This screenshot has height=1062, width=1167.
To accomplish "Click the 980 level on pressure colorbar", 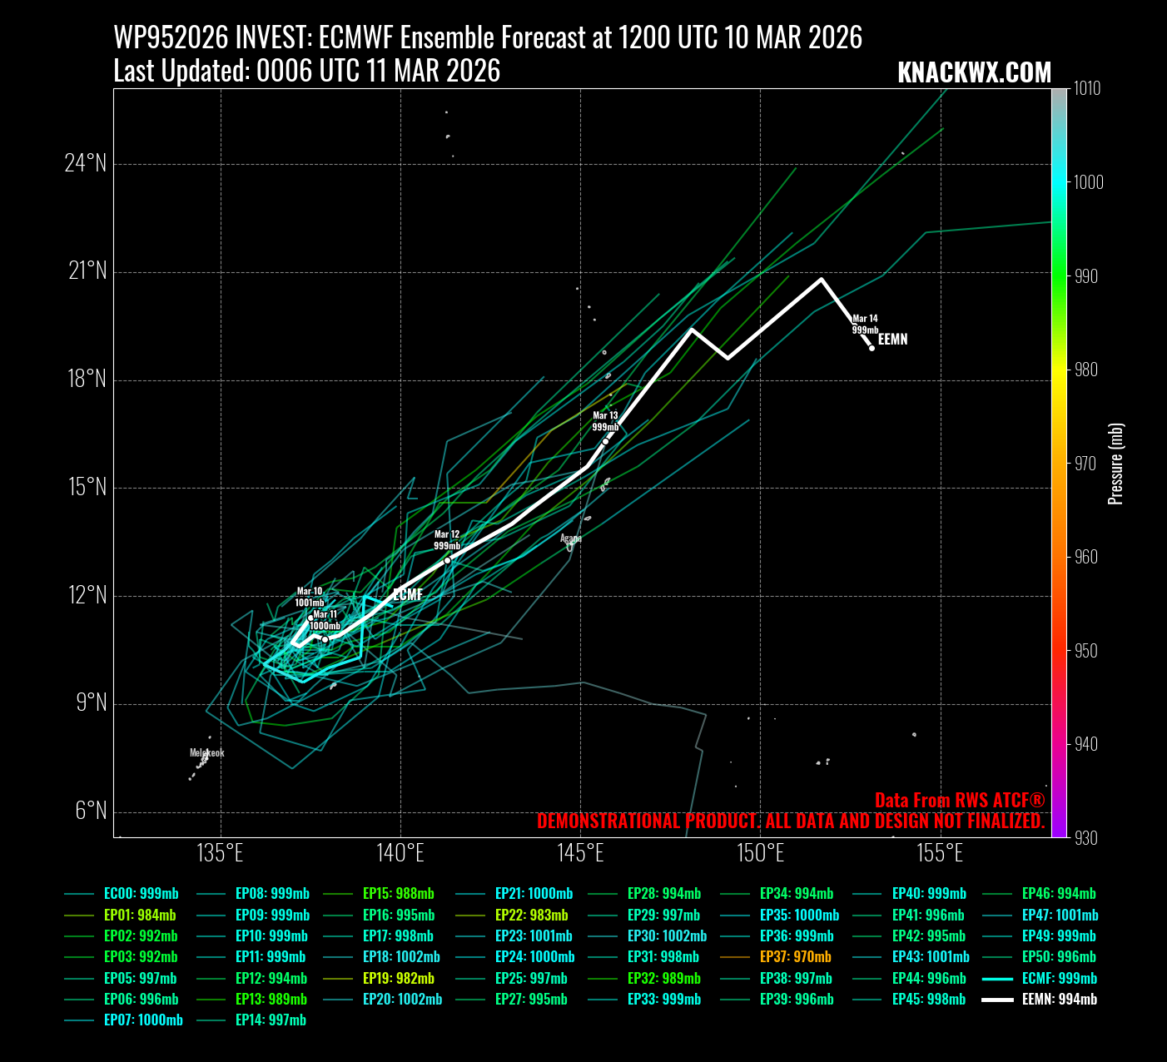I will [x=1087, y=370].
